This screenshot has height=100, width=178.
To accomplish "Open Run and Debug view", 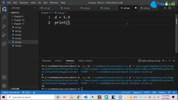I will pos(4,35).
